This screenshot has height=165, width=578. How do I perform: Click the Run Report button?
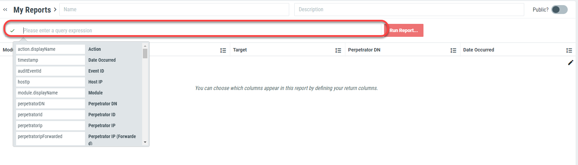pos(404,30)
